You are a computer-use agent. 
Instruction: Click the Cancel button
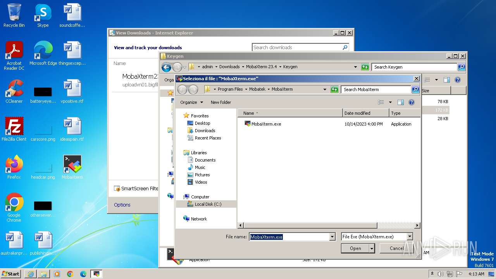396,248
